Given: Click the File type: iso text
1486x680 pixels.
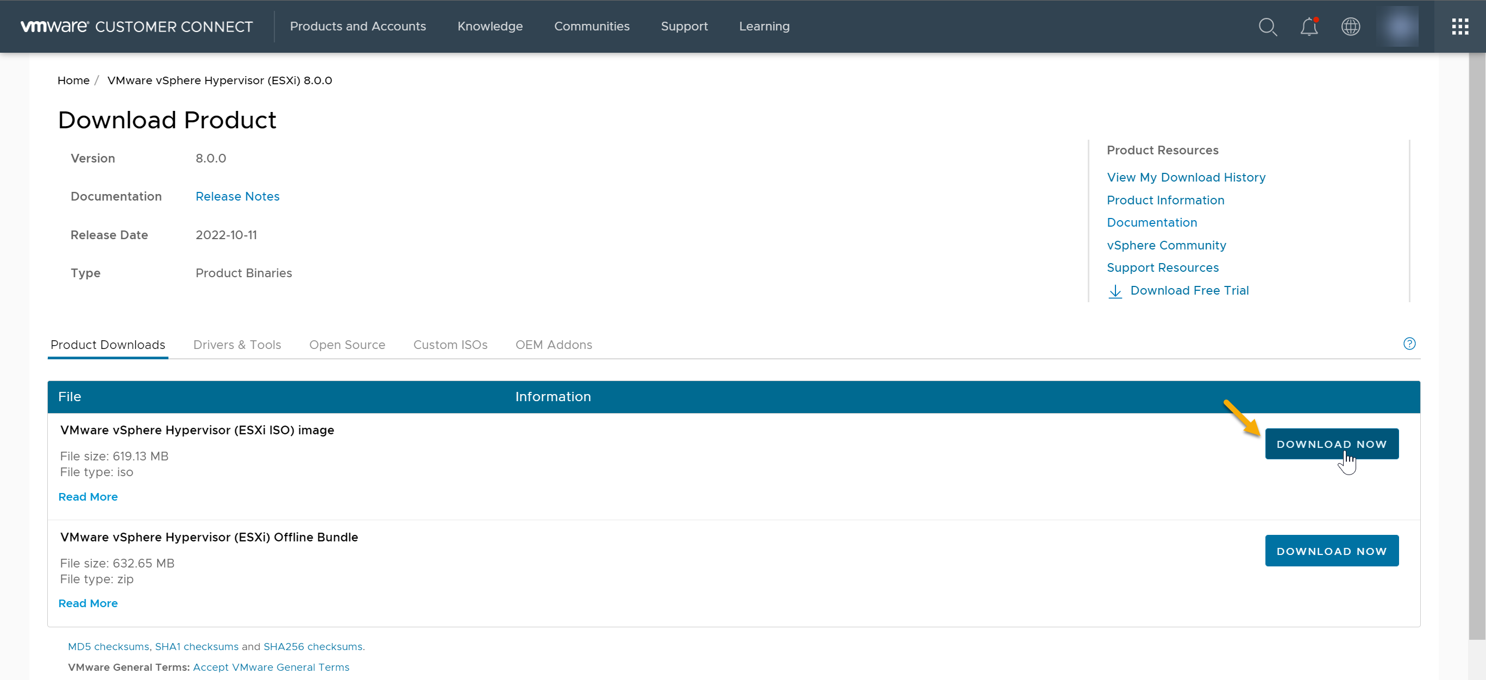Looking at the screenshot, I should [x=96, y=473].
